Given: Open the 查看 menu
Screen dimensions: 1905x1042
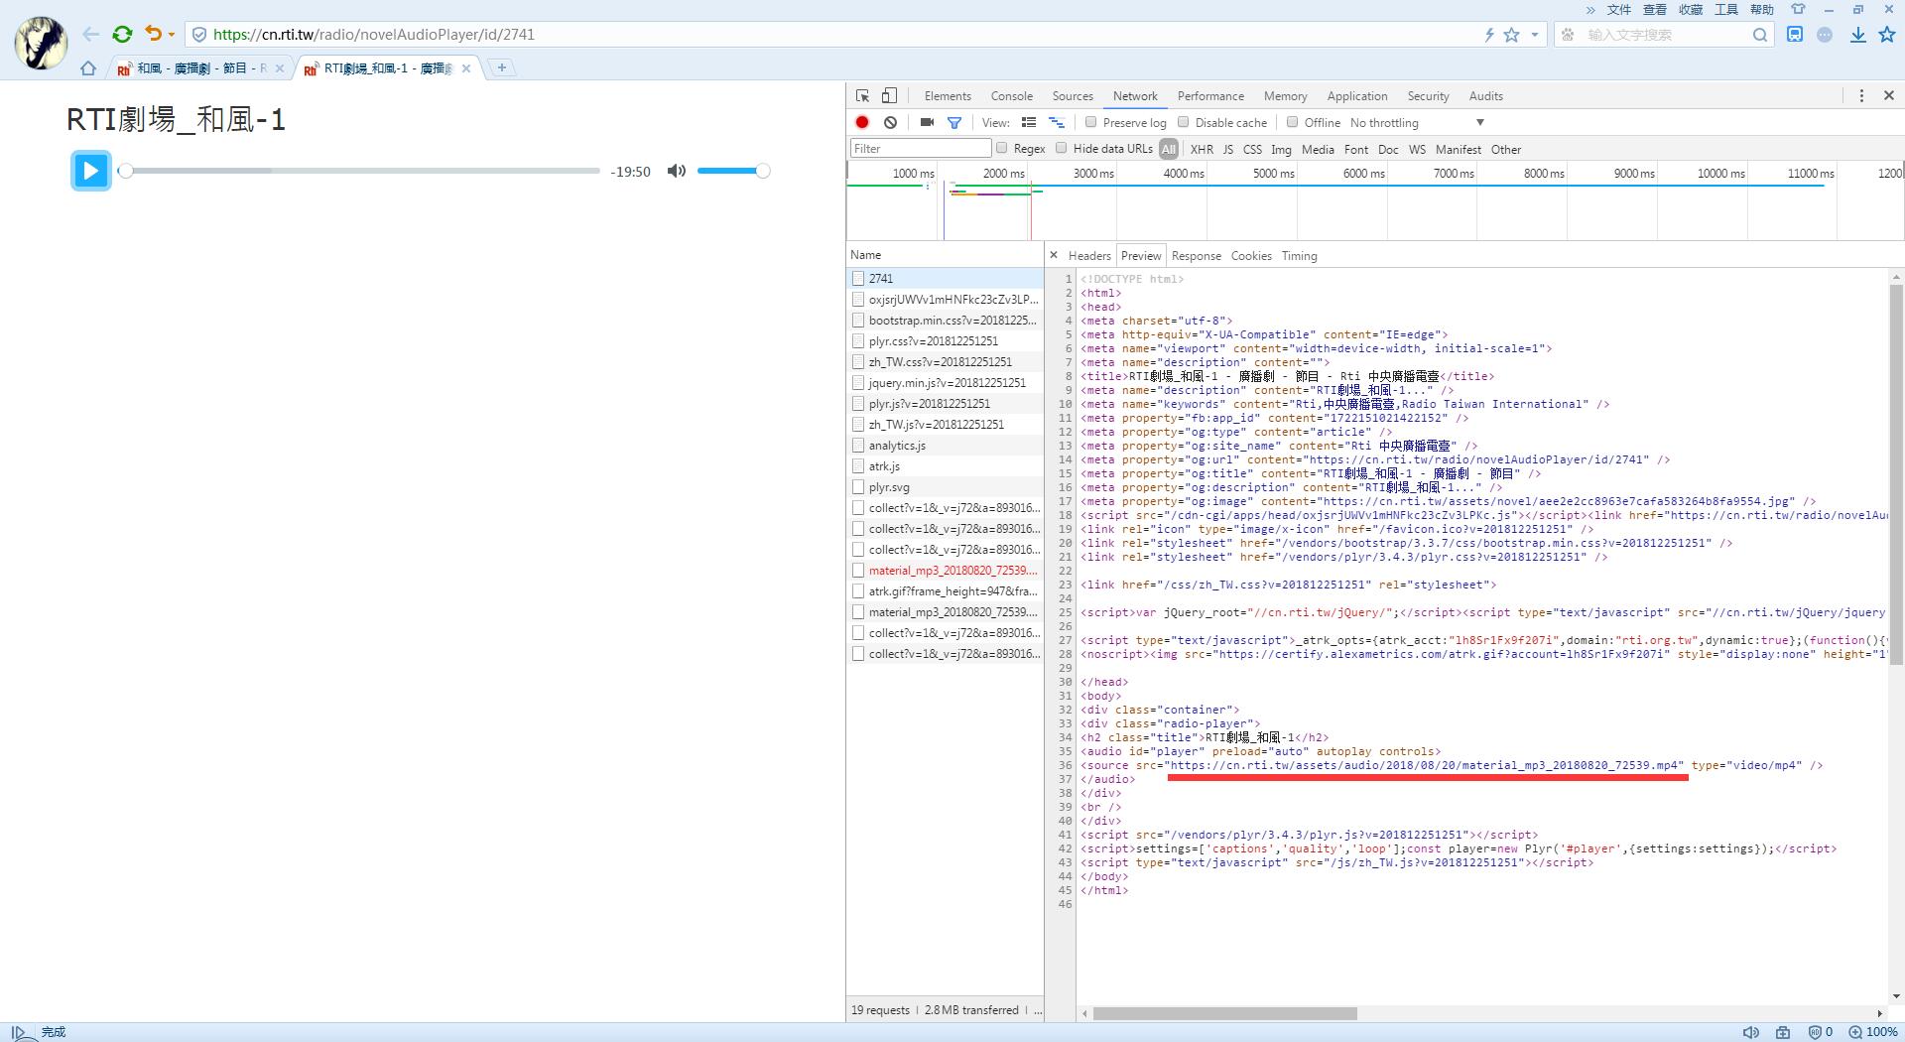Looking at the screenshot, I should tap(1655, 10).
